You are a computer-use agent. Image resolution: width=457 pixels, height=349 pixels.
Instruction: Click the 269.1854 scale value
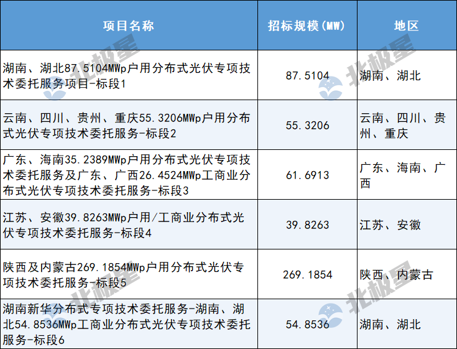[307, 275]
